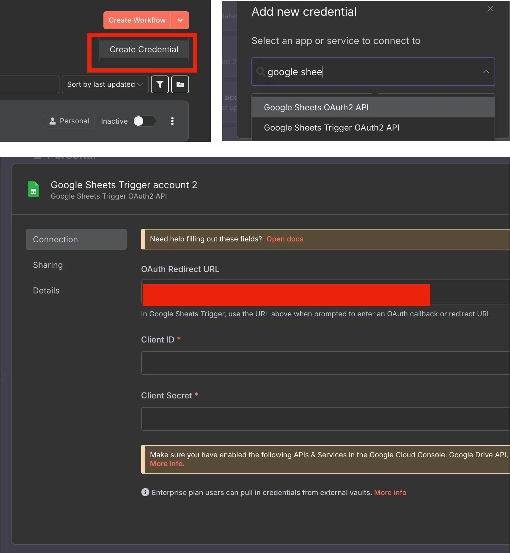510x553 pixels.
Task: Click the Create Workflow button
Action: [137, 20]
